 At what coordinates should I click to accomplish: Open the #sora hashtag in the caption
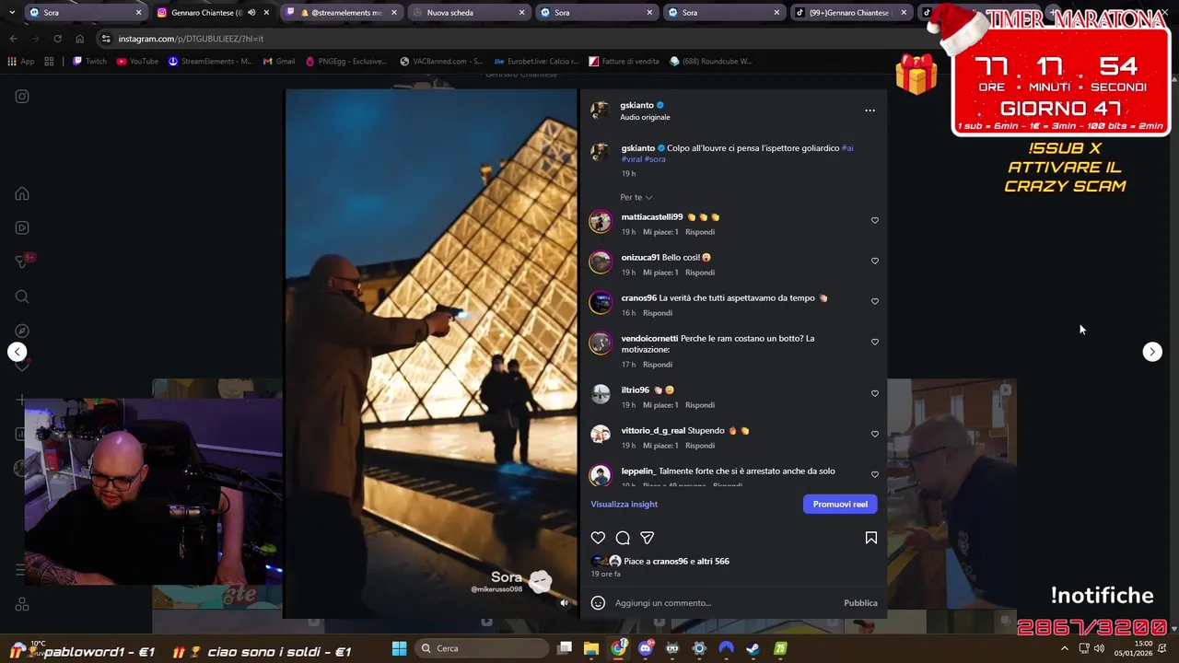pos(655,159)
